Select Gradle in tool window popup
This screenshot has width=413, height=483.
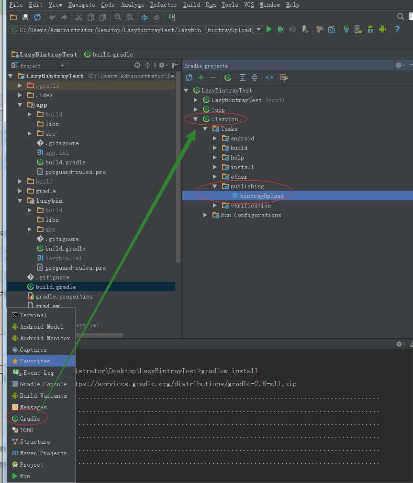41,418
